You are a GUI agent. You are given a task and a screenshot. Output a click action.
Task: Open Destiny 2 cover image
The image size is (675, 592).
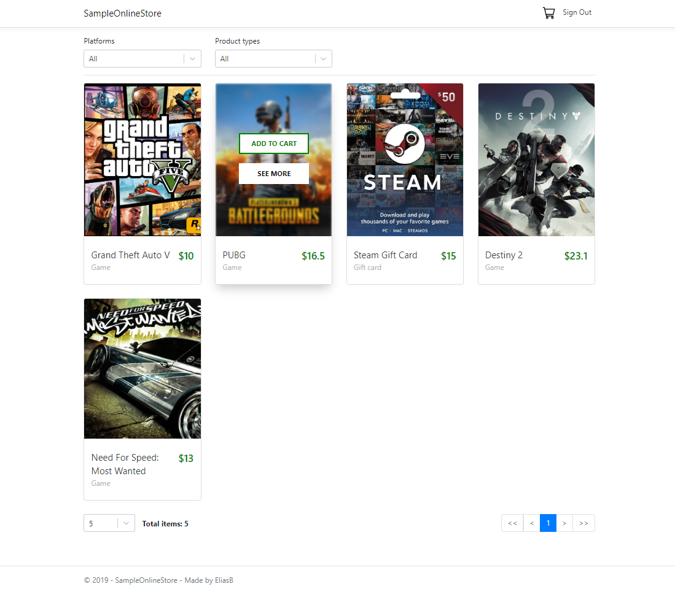point(536,160)
